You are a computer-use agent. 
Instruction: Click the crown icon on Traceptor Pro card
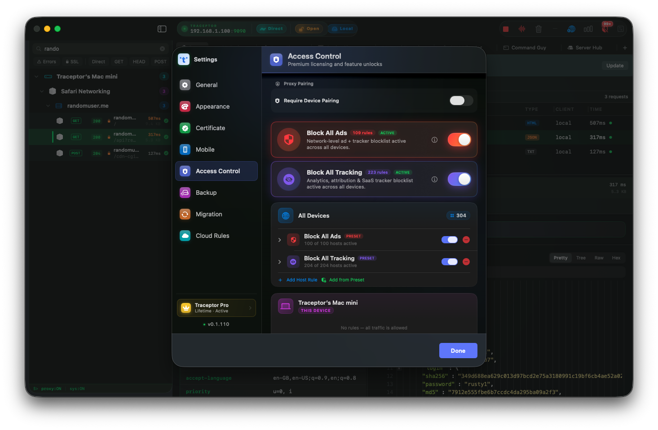(186, 308)
